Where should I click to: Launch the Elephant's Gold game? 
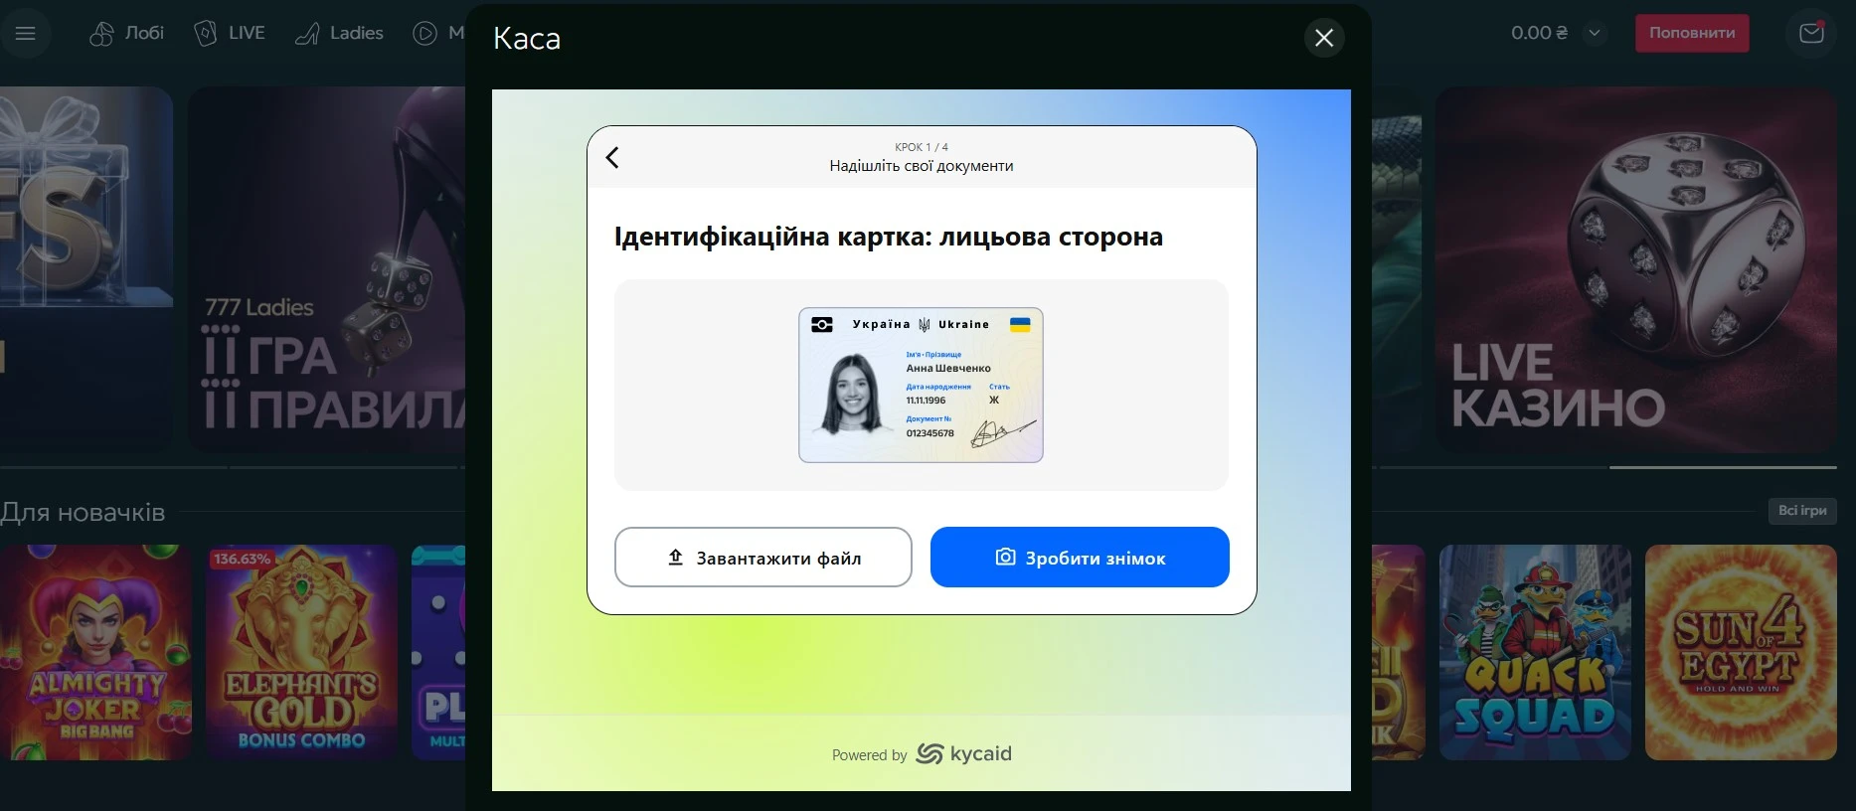click(x=301, y=652)
